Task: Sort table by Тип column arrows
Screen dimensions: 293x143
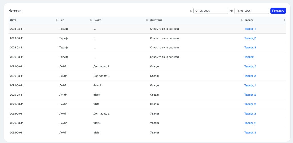Action: pos(91,20)
